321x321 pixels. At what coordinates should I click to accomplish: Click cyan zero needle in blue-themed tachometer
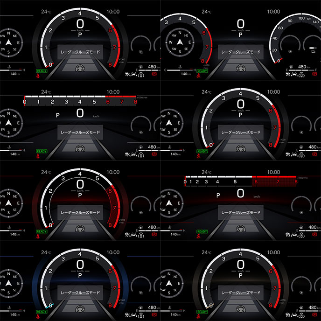pos(50,306)
